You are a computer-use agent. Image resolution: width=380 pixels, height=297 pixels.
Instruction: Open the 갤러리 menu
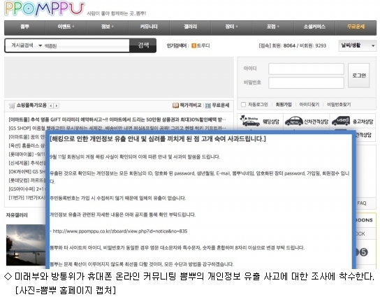[x=190, y=27]
